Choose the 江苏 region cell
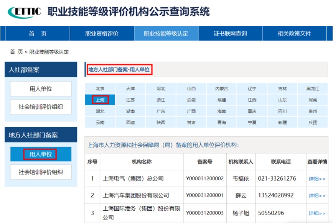 [130, 100]
